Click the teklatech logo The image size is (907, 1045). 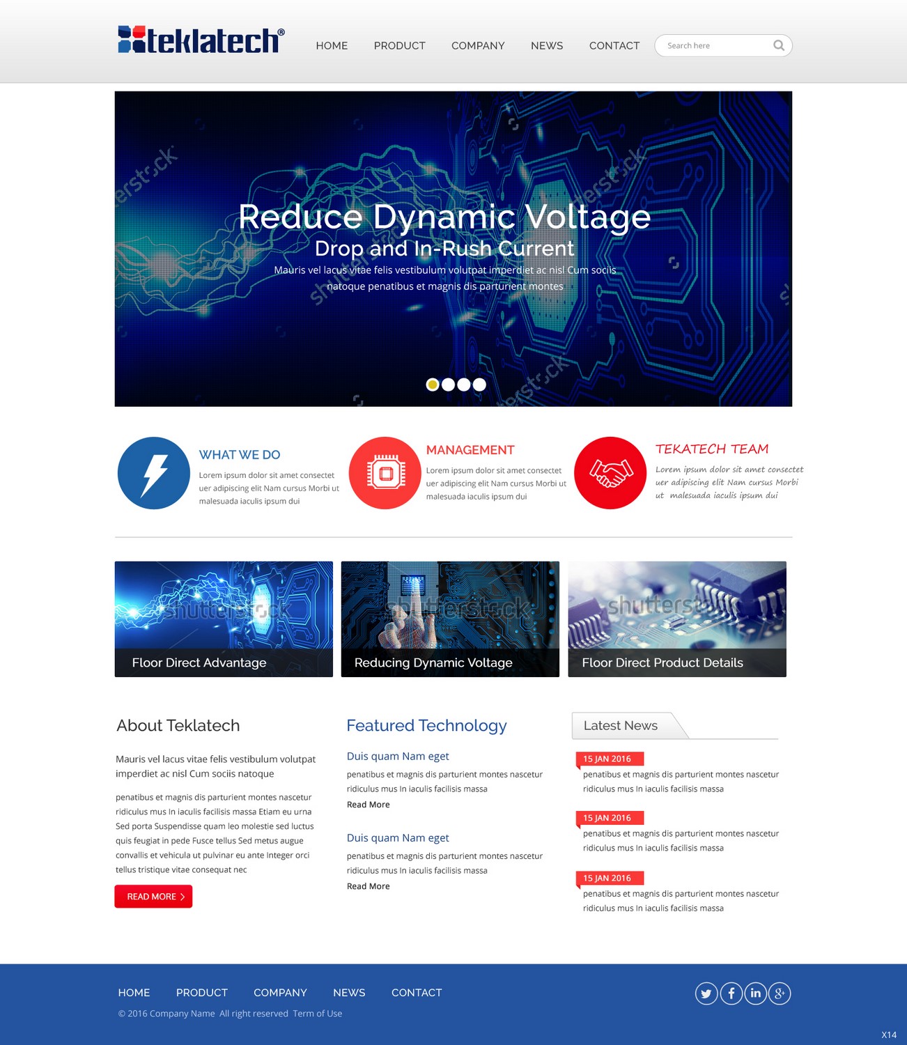[201, 40]
